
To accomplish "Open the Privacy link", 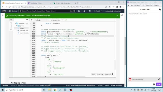I will pos(100,85).
